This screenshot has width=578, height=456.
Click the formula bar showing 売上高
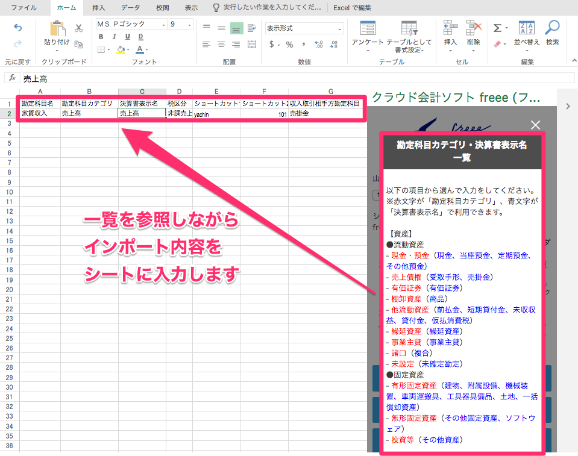coord(298,78)
